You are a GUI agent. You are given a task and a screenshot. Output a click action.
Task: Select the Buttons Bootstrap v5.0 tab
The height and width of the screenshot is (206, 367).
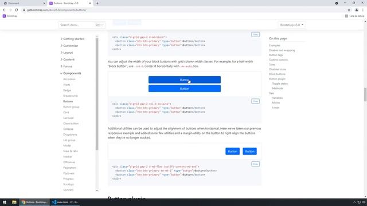coord(70,3)
